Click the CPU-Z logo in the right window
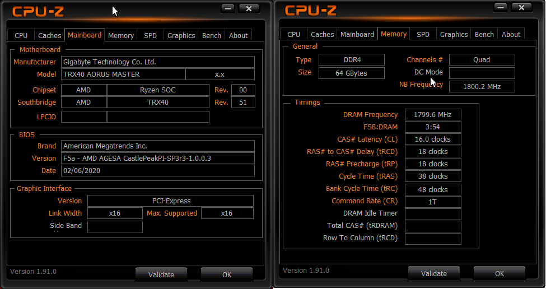 tap(311, 11)
